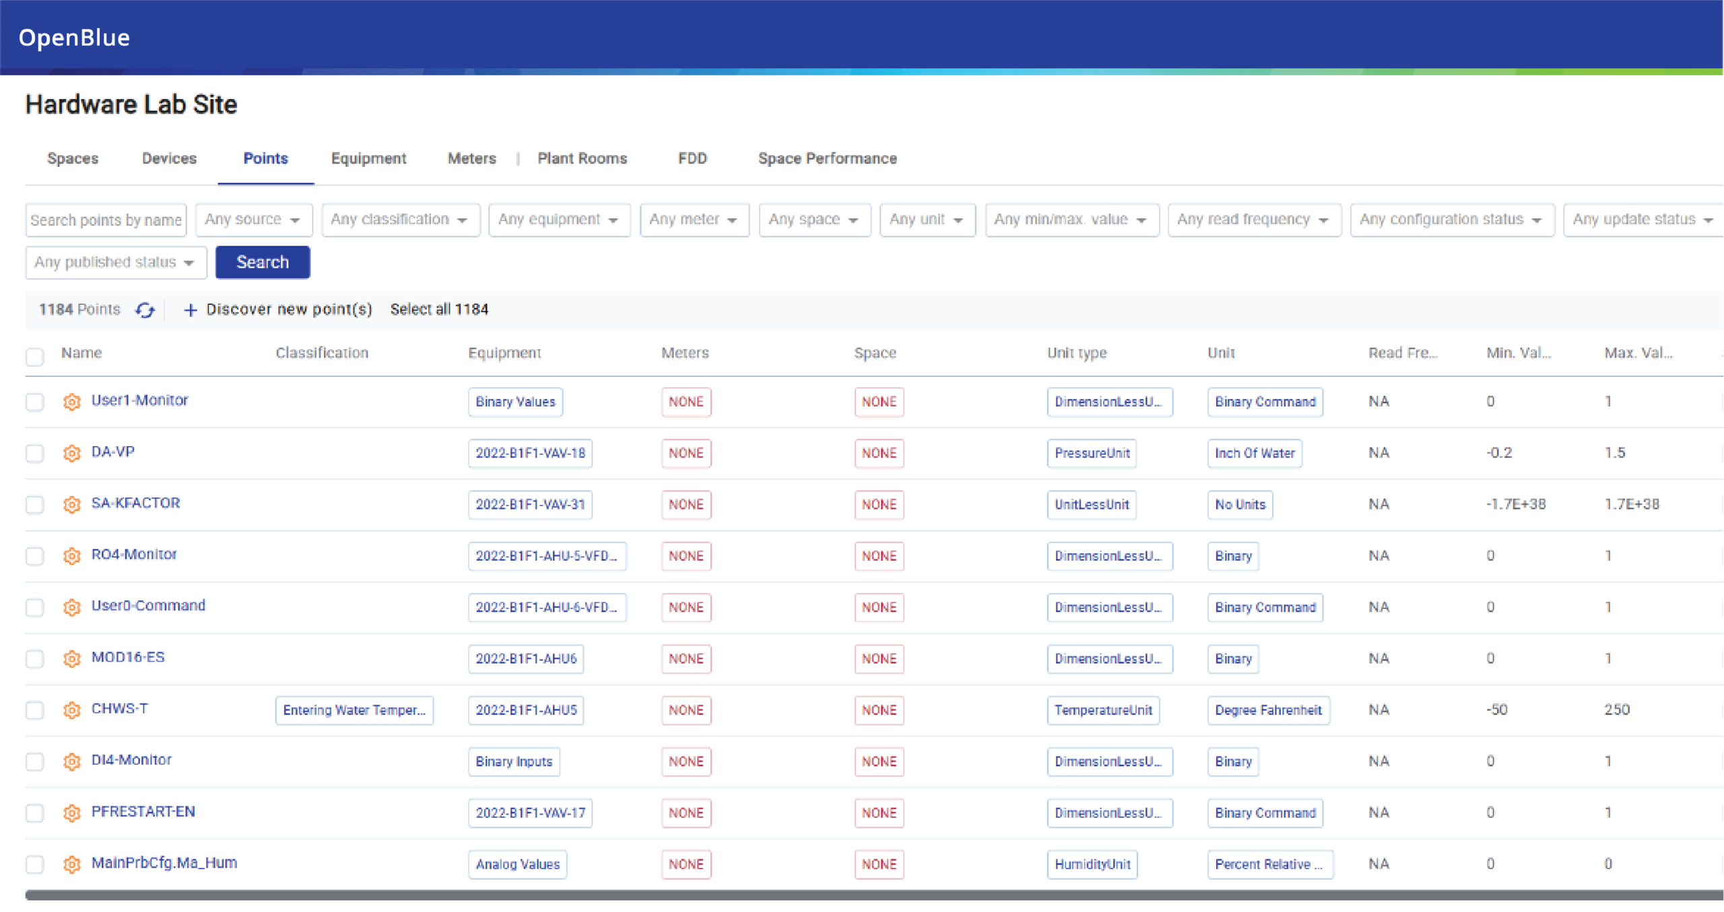Click gear icon beside User1-Monitor
Screen dimensions: 1724x912
[71, 402]
